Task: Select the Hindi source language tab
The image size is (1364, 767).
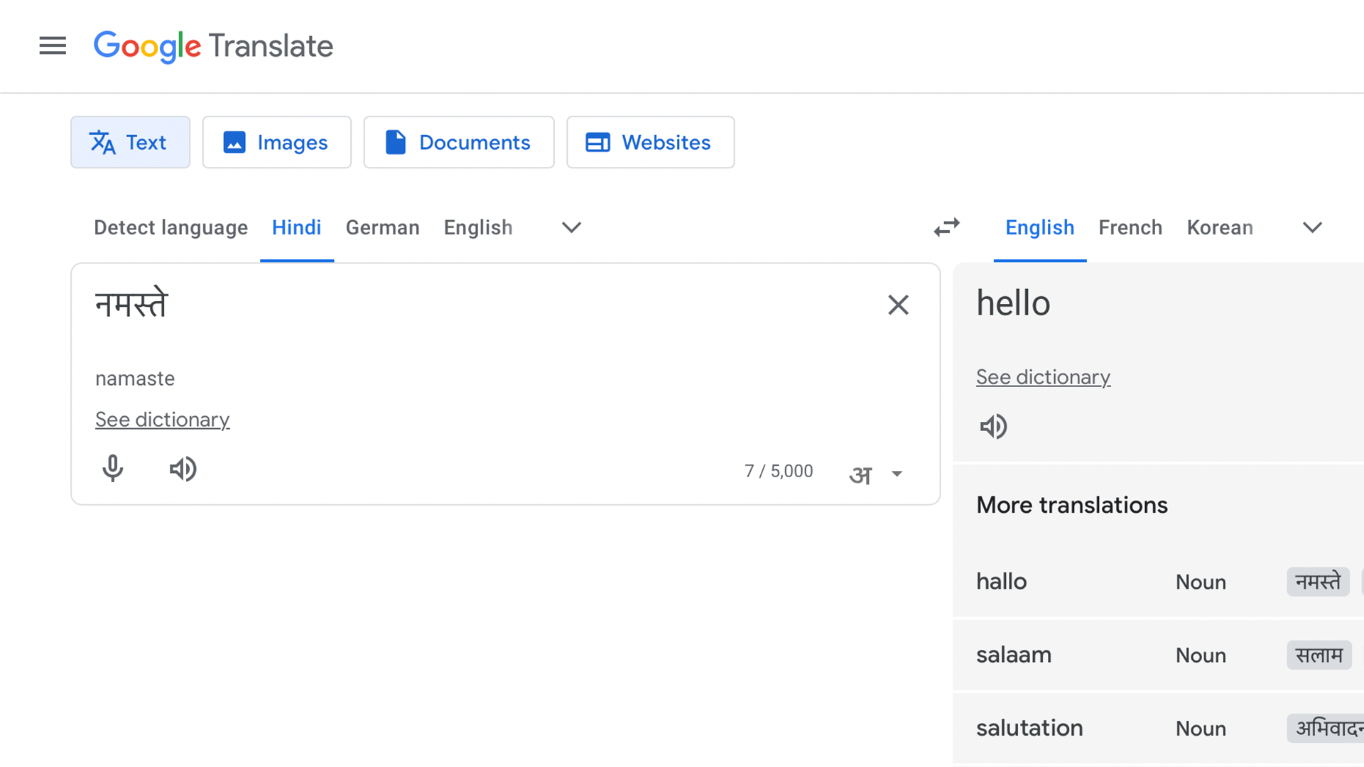Action: (295, 227)
